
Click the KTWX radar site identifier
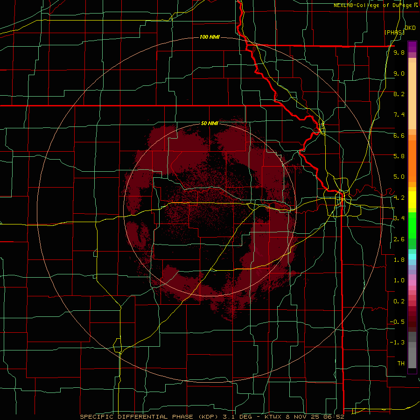pos(272,417)
